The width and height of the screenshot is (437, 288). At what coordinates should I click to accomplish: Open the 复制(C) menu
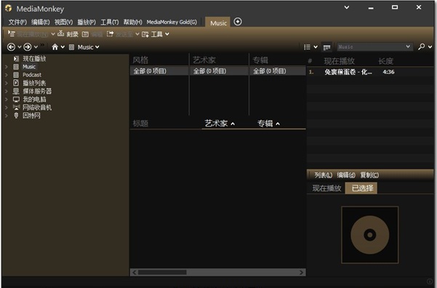pyautogui.click(x=369, y=175)
